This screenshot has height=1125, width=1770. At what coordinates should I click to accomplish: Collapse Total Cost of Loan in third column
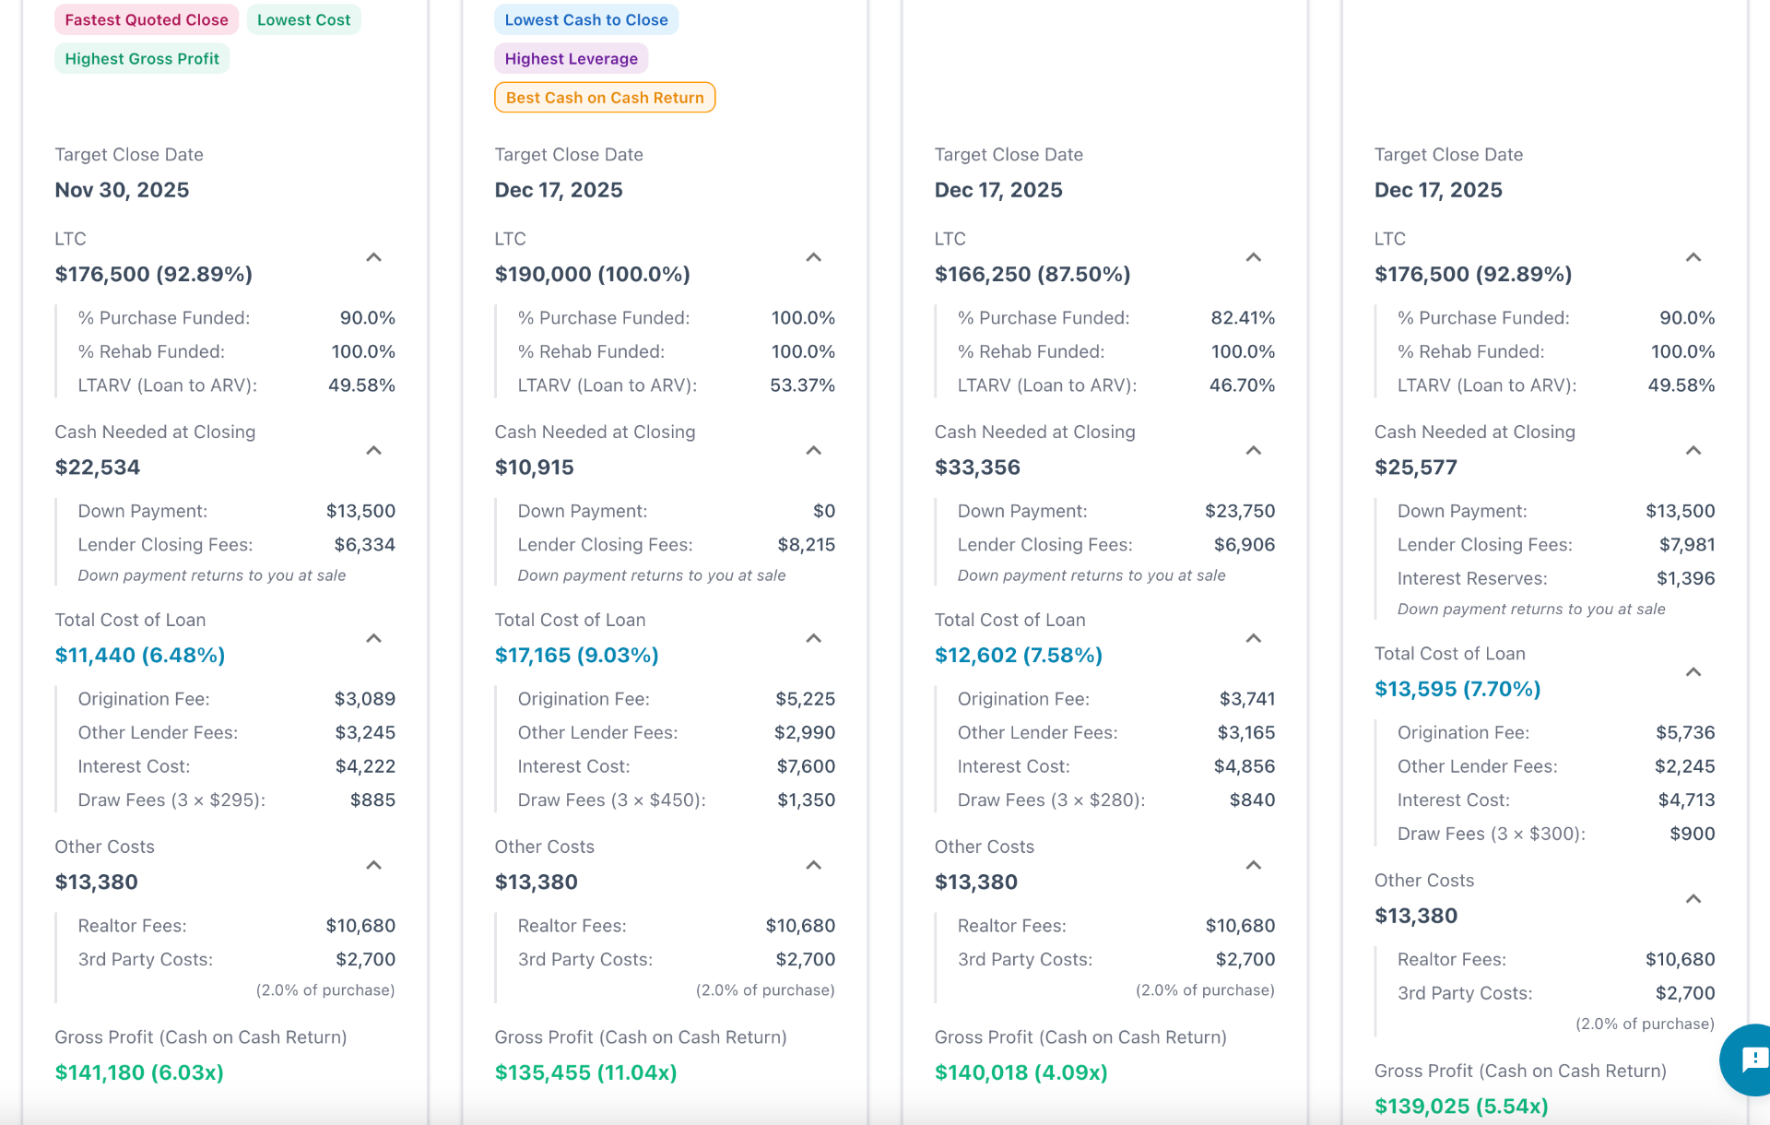point(1253,637)
